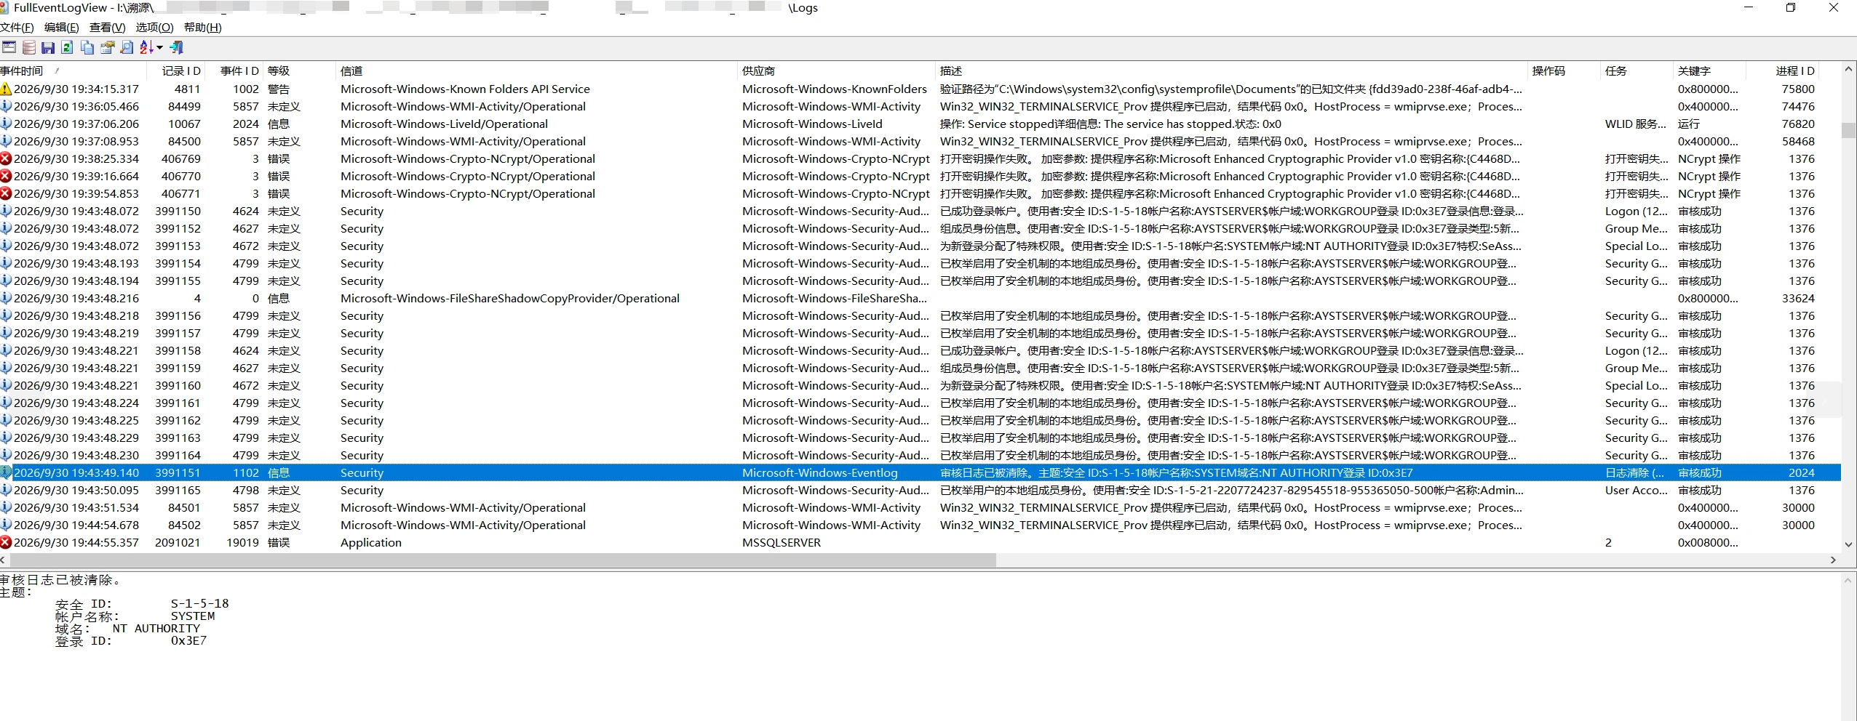Sort by the 等级 column header
This screenshot has width=1857, height=721.
[299, 71]
